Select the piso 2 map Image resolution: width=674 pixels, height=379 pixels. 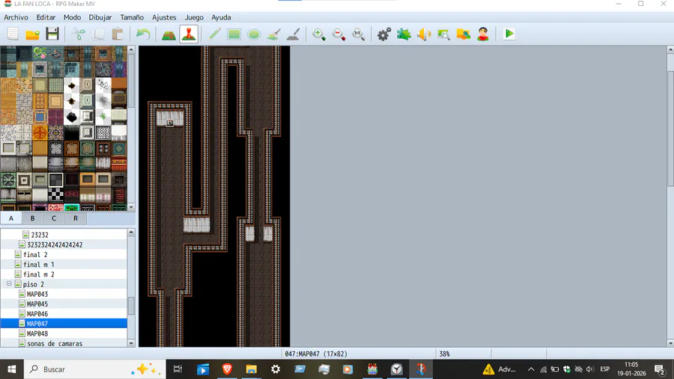pyautogui.click(x=34, y=284)
